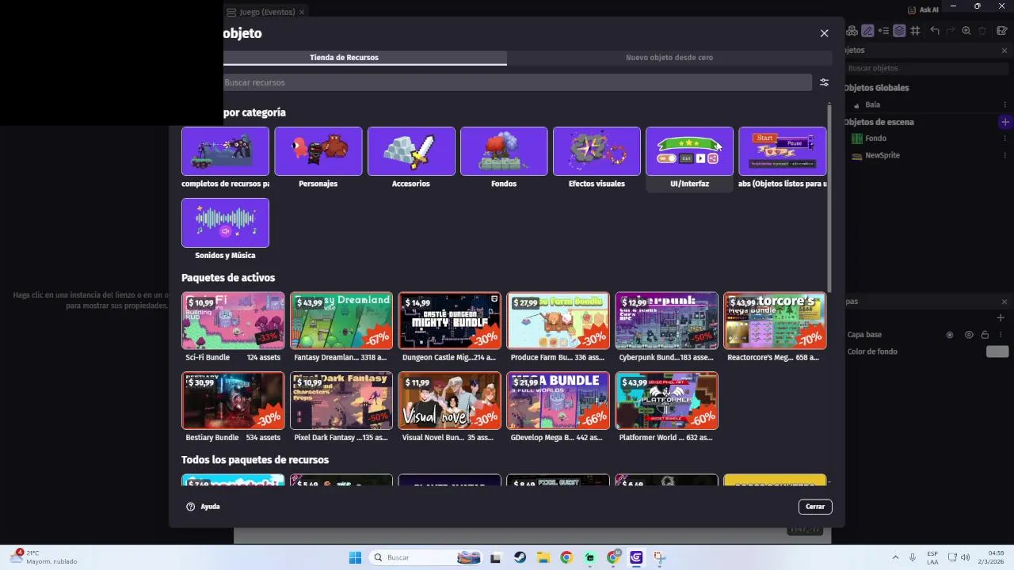Toggle the lock icon of Capa base layer

(x=985, y=335)
